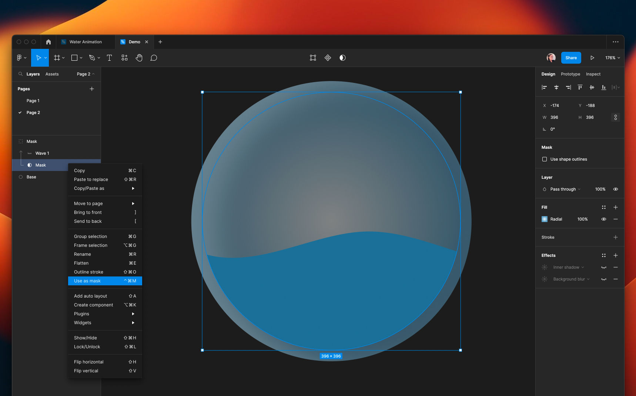Choose Group selection menu item
The image size is (636, 396).
coord(105,236)
